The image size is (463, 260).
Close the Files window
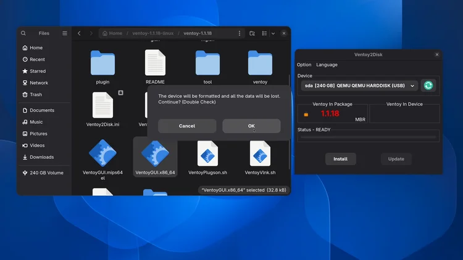click(x=284, y=33)
